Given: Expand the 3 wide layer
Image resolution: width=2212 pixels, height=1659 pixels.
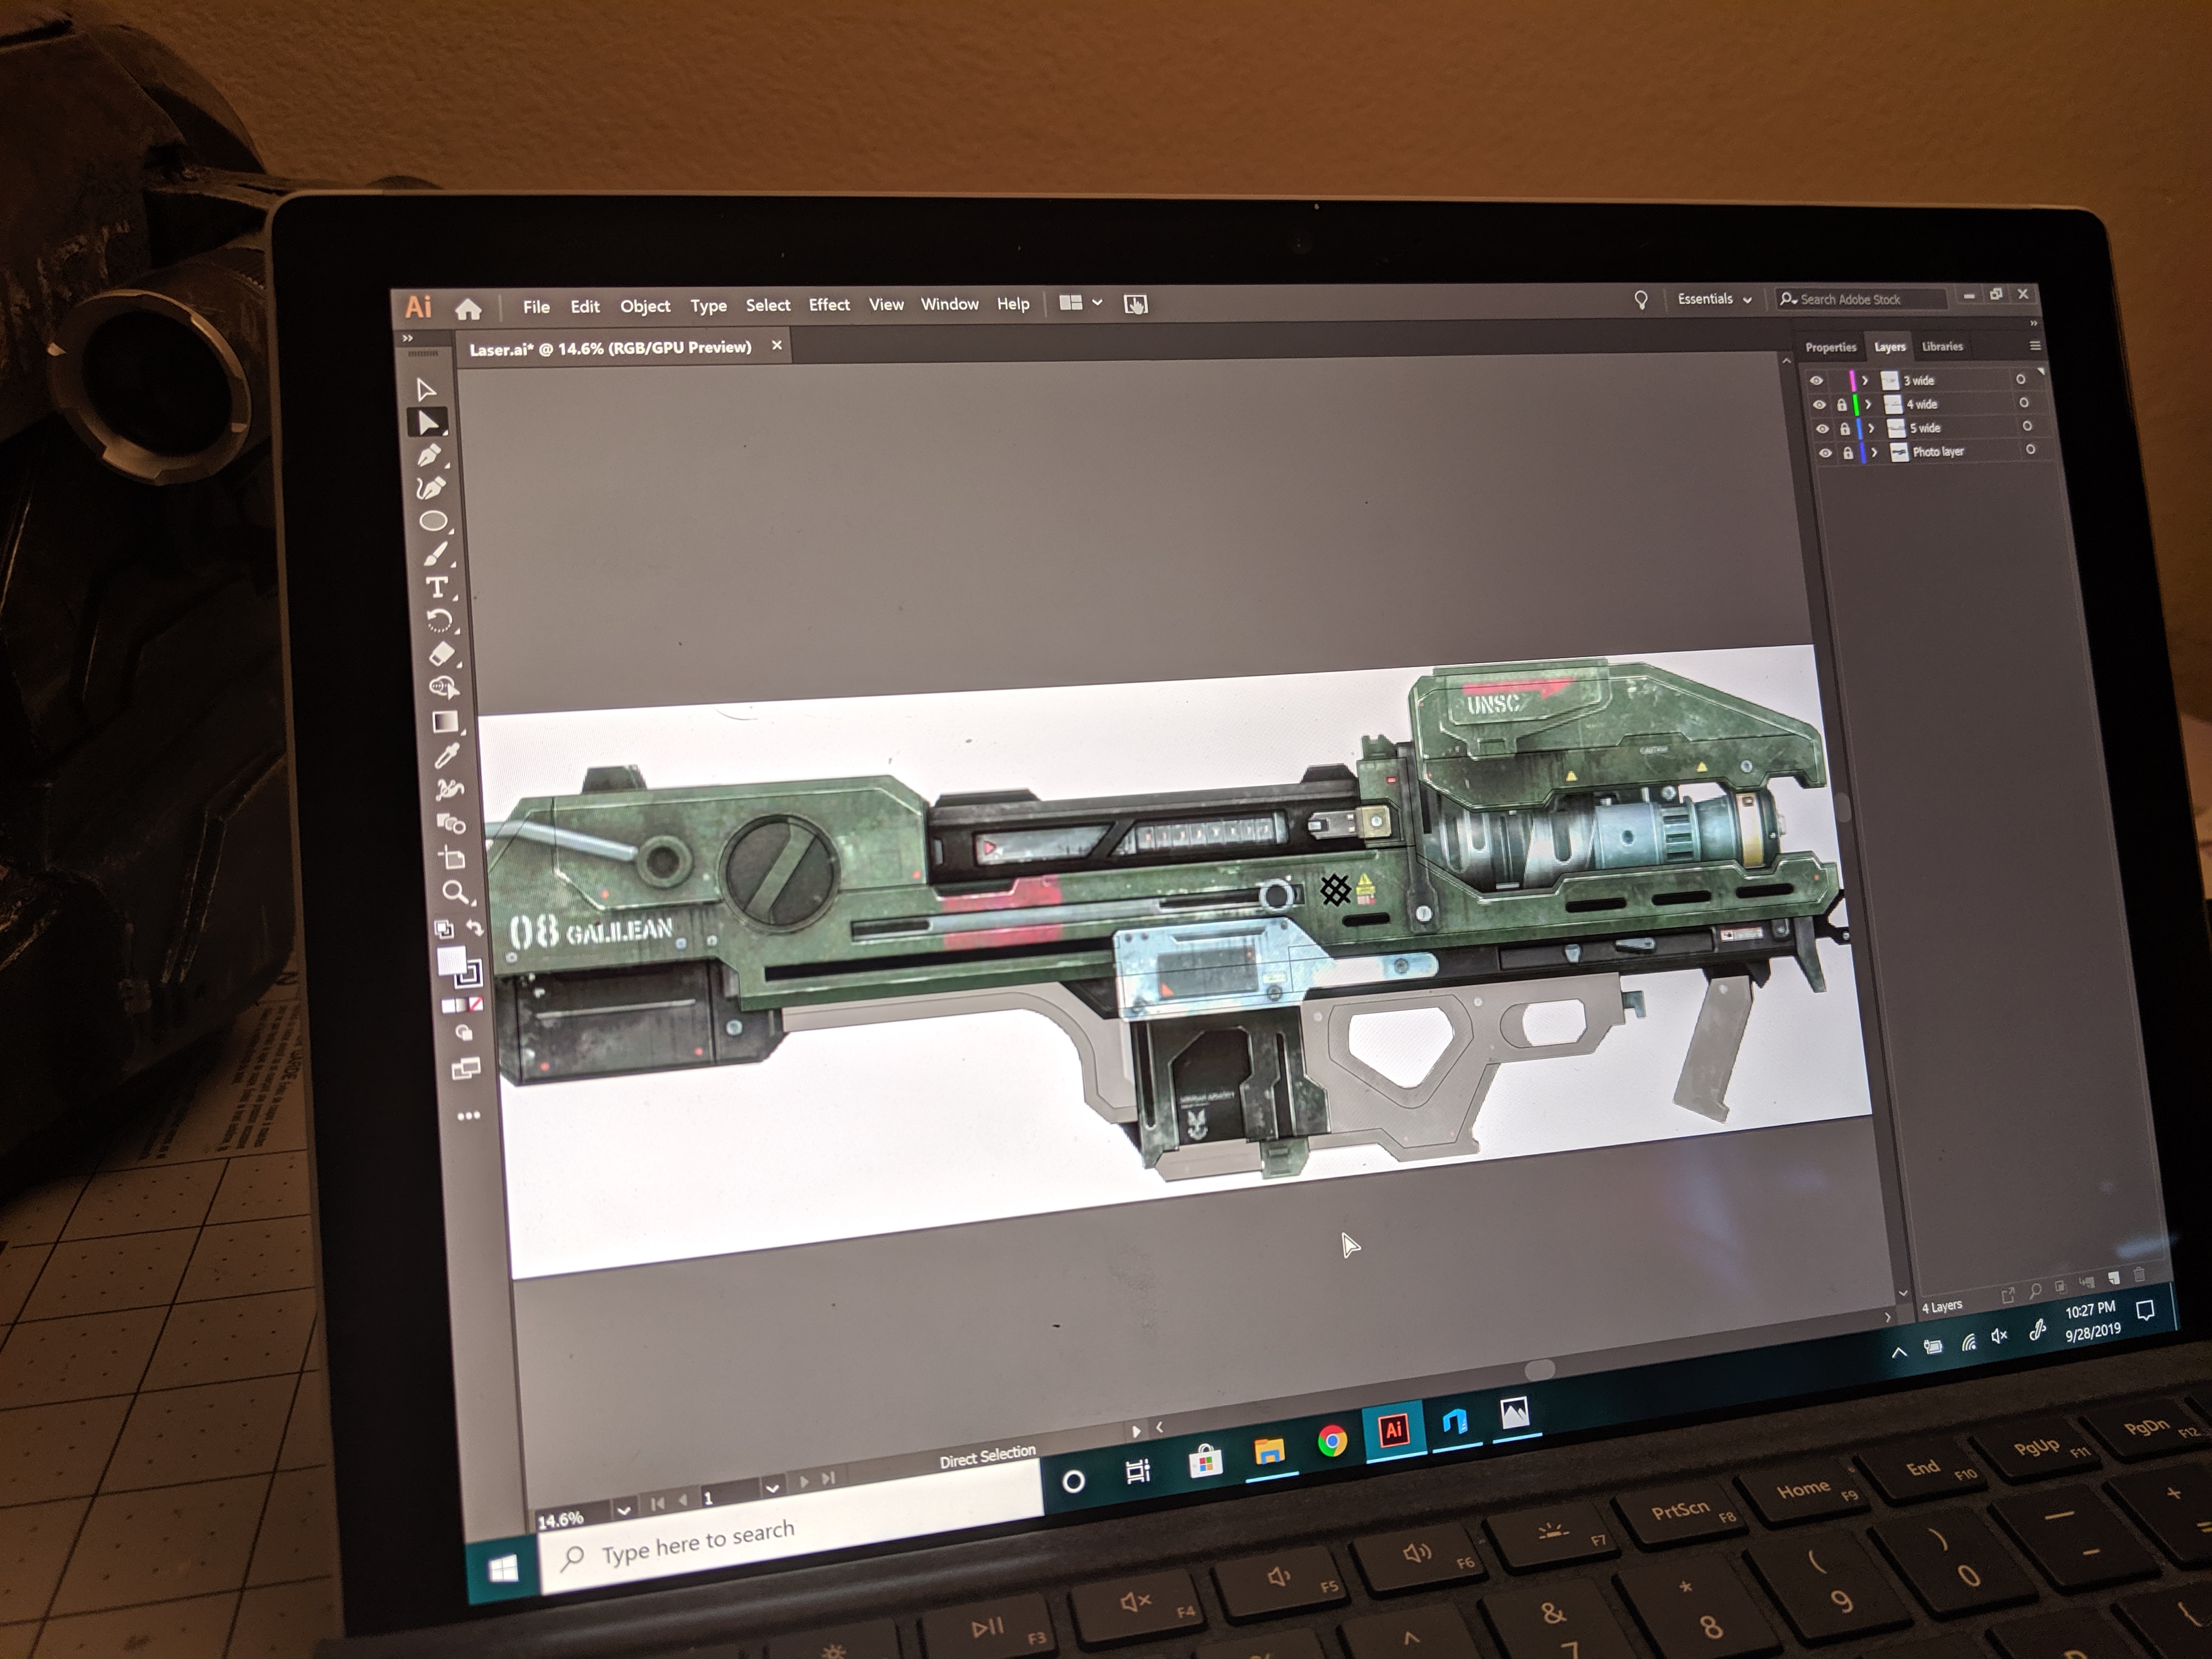Looking at the screenshot, I should (1865, 380).
